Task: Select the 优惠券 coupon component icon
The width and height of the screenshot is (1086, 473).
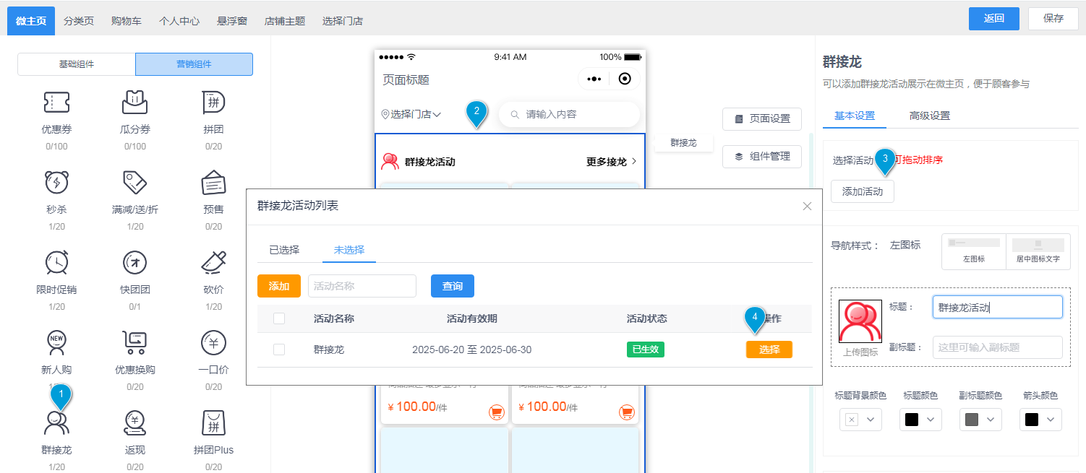Action: (x=56, y=103)
